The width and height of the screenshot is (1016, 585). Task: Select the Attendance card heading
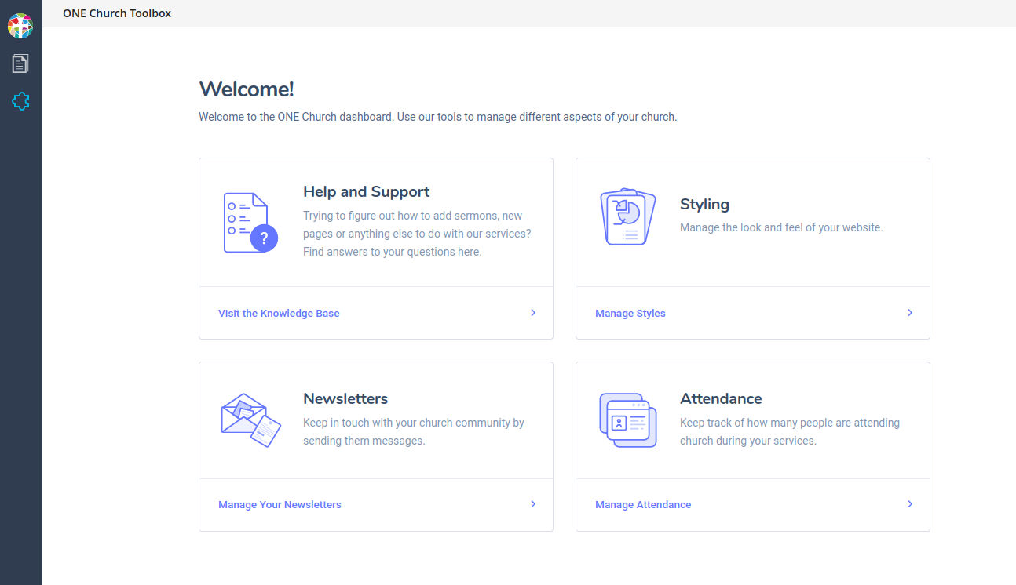click(721, 398)
